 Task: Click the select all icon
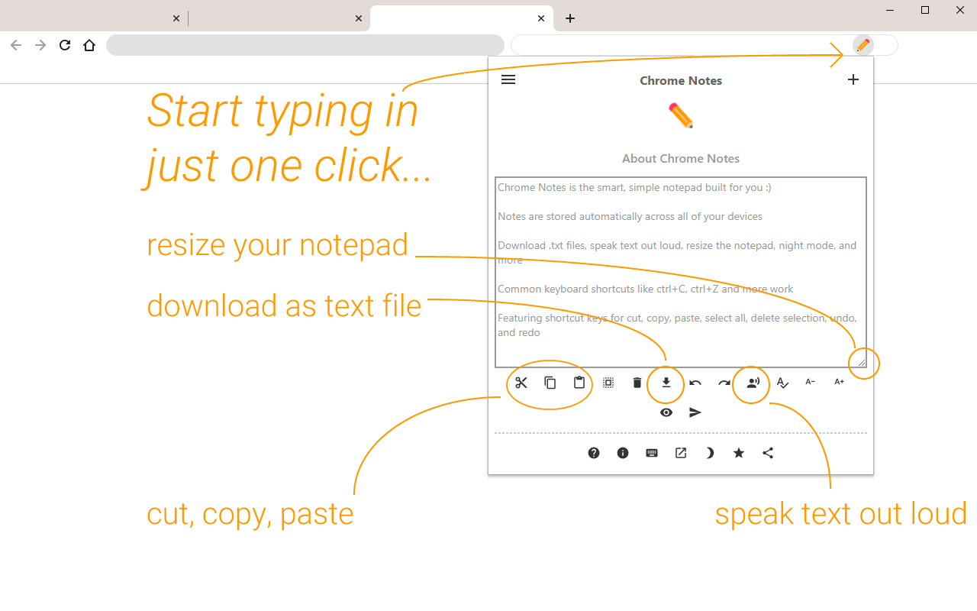[608, 383]
